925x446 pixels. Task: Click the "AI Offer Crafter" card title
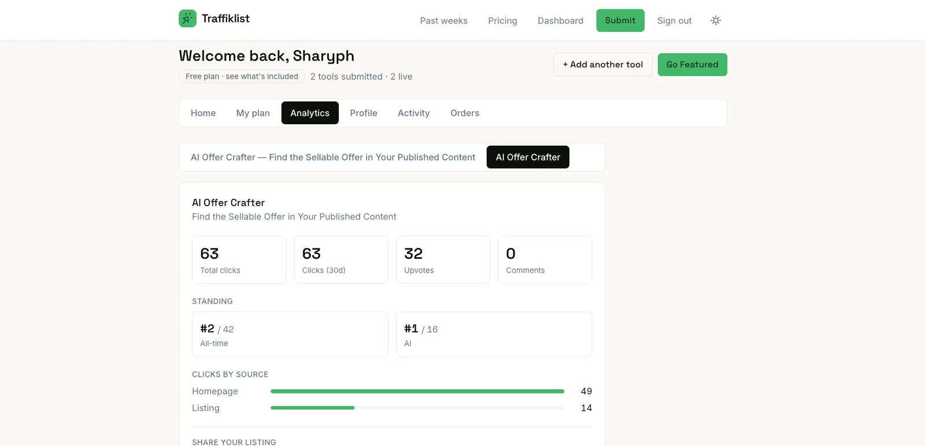[x=228, y=203]
